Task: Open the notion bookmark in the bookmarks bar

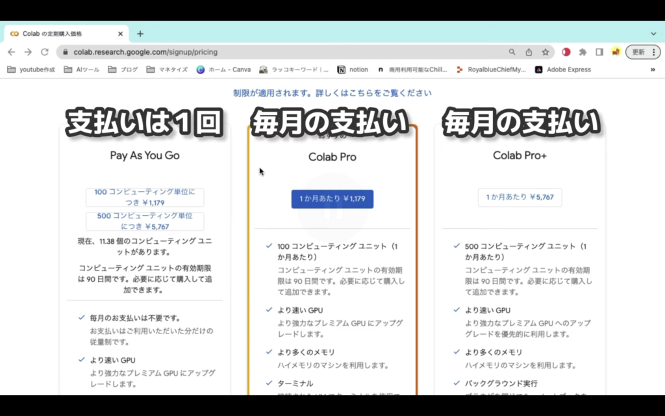Action: [353, 69]
